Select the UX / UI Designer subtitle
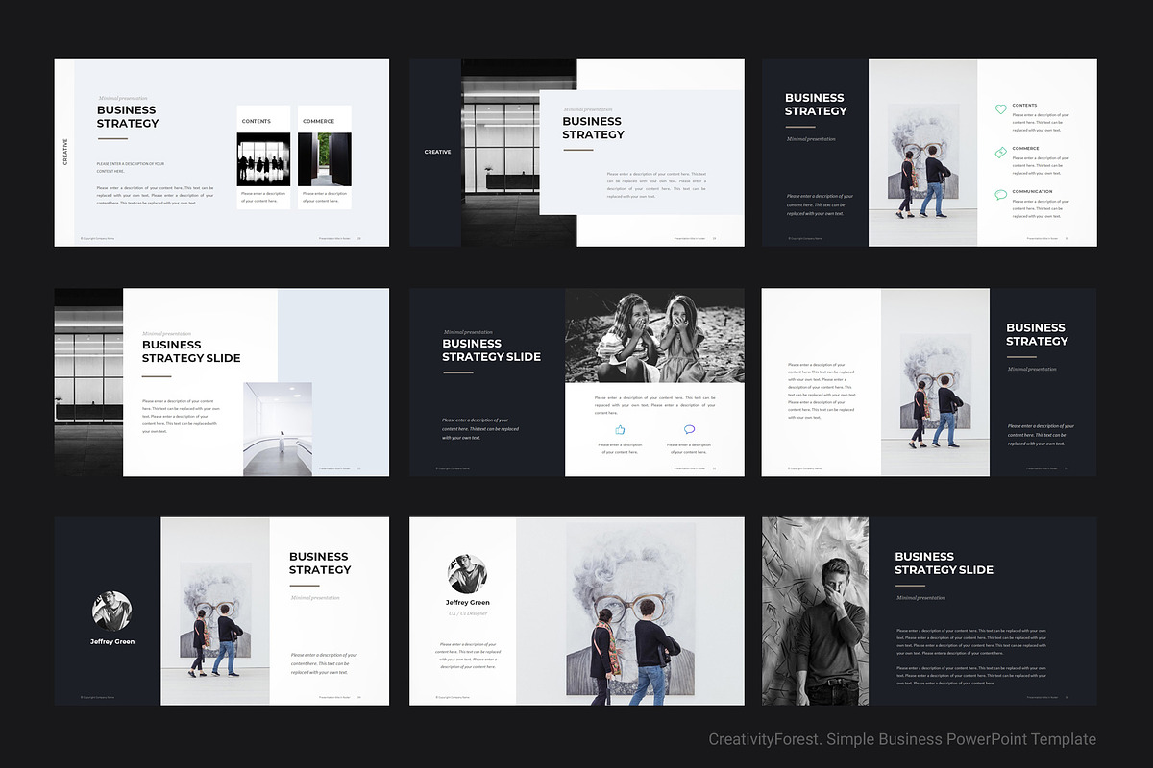Viewport: 1153px width, 768px height. pos(467,612)
